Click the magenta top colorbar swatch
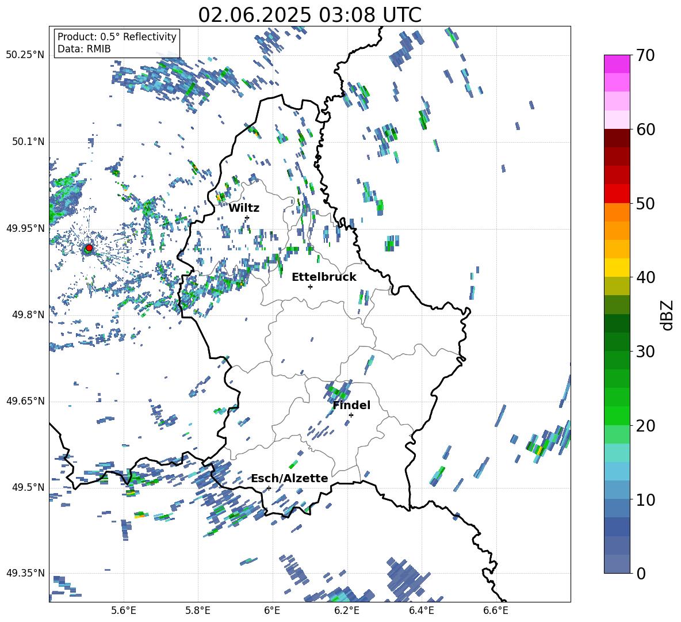 [617, 64]
